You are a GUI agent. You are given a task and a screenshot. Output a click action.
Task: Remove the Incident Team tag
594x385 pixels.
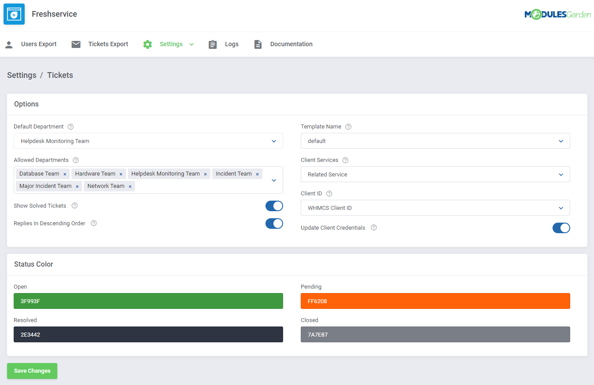(x=257, y=174)
